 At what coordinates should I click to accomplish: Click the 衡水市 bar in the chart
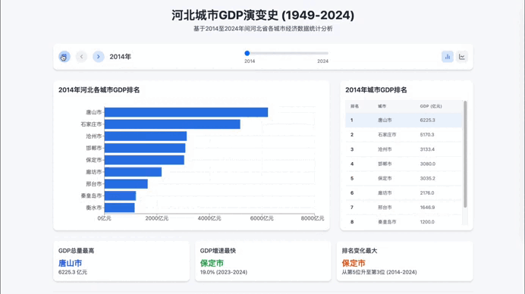click(120, 208)
